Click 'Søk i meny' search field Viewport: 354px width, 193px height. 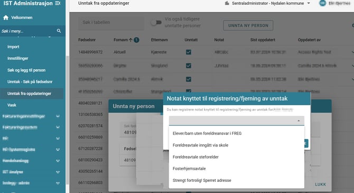click(x=28, y=31)
